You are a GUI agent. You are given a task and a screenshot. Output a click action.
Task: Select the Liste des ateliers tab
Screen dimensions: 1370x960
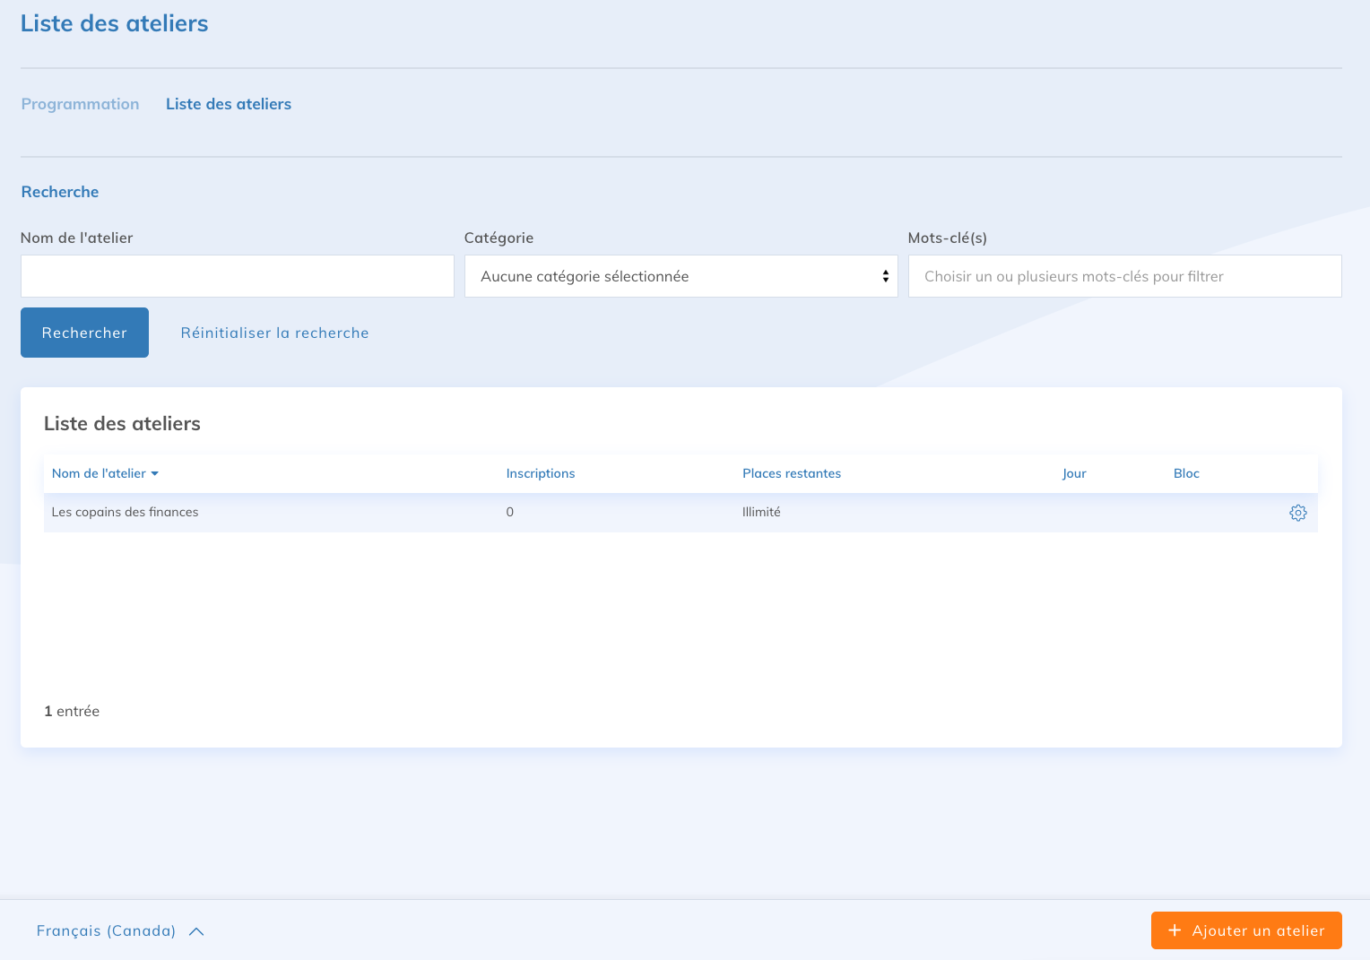point(229,104)
